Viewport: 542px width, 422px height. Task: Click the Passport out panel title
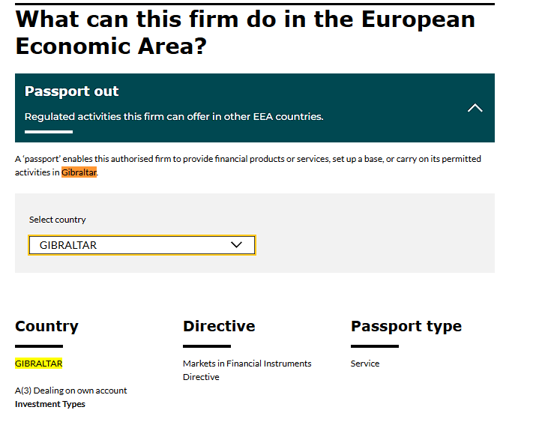[72, 91]
